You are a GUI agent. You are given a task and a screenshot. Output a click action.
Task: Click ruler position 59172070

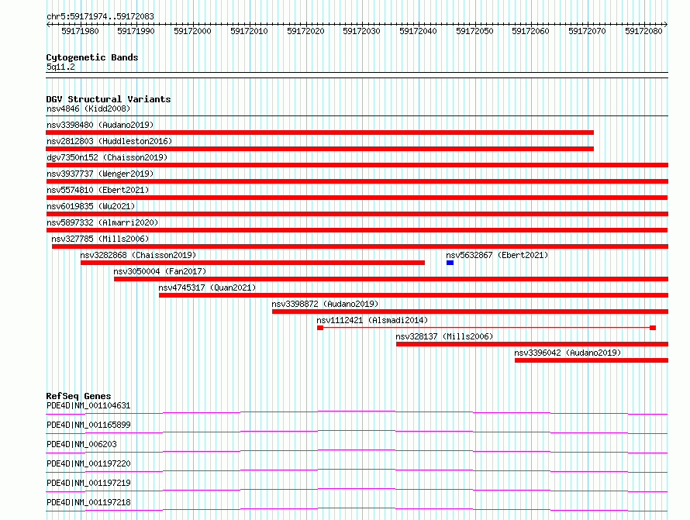point(587,31)
